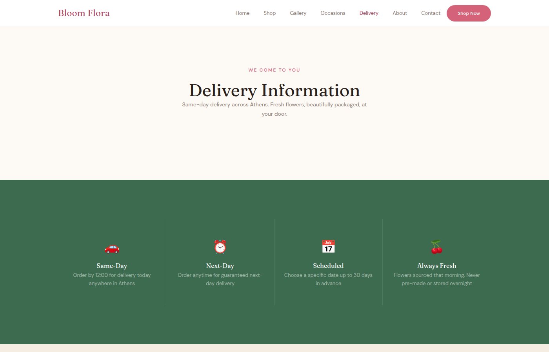Image resolution: width=549 pixels, height=352 pixels.
Task: Click the July 17 calendar icon
Action: click(x=328, y=247)
